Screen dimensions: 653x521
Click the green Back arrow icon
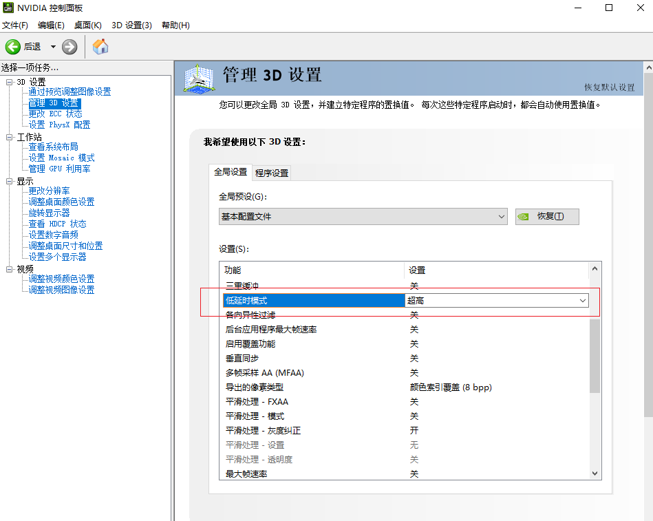coord(12,47)
